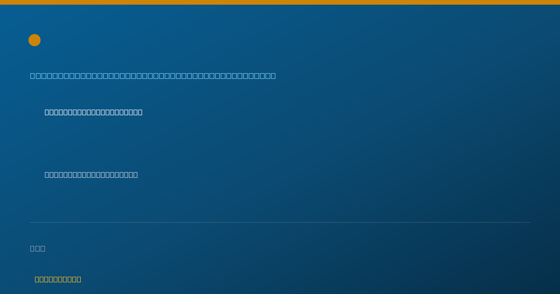This screenshot has width=560, height=294.
Task: Click the middle box of the three-character label
Action: (38, 248)
